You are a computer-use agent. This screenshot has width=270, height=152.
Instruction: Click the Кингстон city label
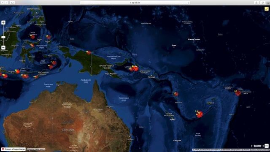(177, 141)
